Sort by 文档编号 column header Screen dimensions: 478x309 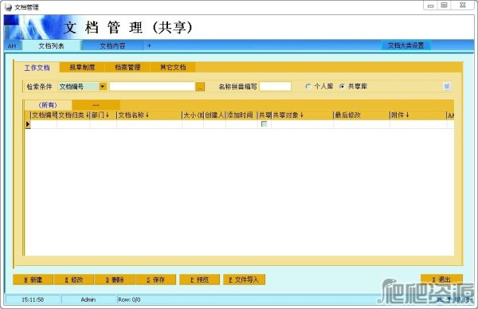pos(44,115)
